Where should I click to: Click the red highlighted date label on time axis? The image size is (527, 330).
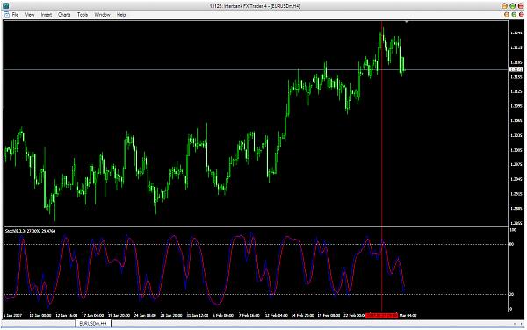[381, 316]
